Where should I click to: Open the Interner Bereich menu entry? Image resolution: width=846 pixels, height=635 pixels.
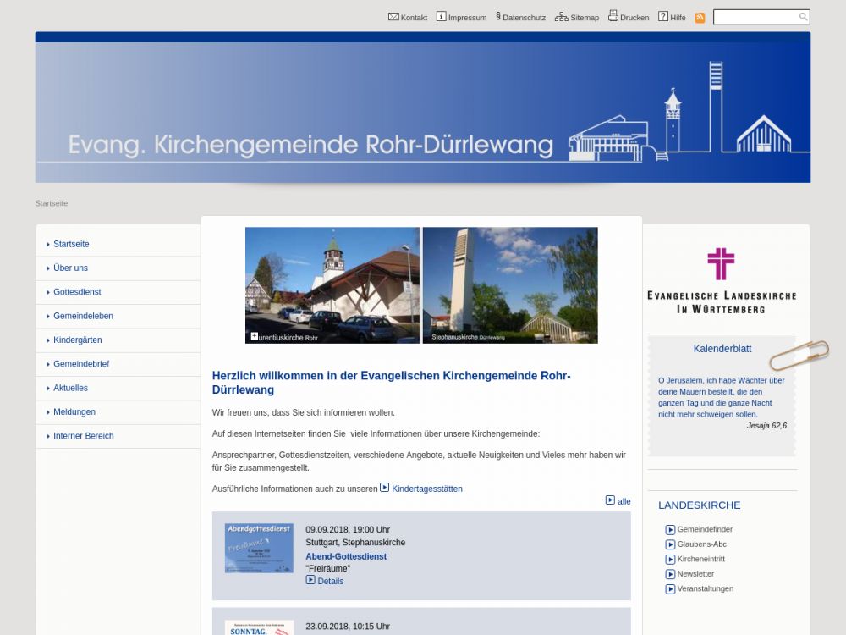83,436
